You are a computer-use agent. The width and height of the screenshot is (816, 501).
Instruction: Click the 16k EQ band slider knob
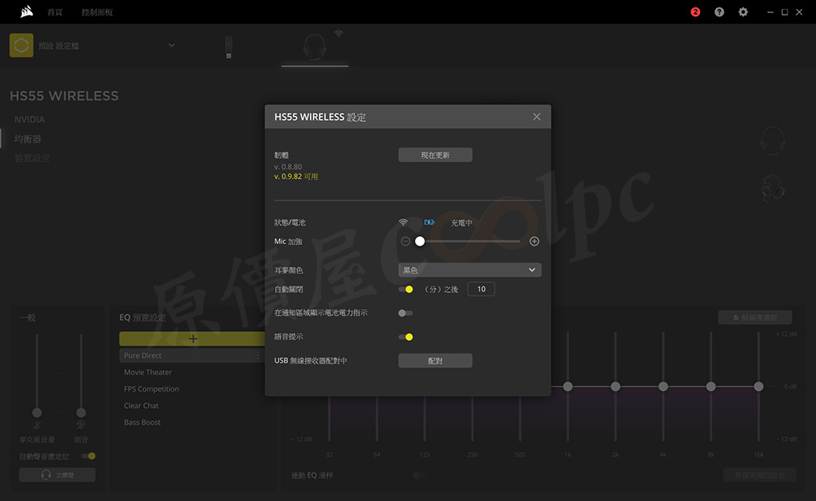[759, 387]
